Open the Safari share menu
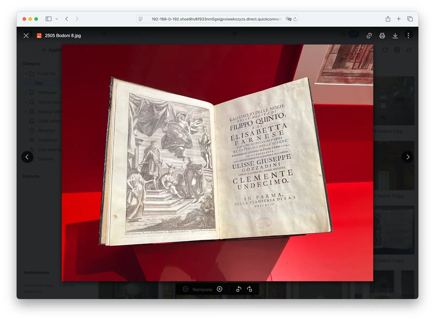Screen dimensions: 435x321 pyautogui.click(x=388, y=19)
